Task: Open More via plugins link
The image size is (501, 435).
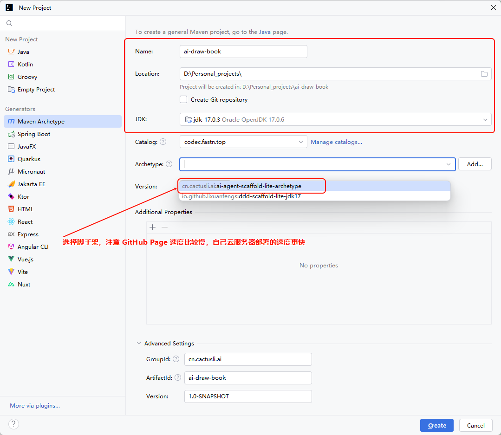Action: (35, 406)
